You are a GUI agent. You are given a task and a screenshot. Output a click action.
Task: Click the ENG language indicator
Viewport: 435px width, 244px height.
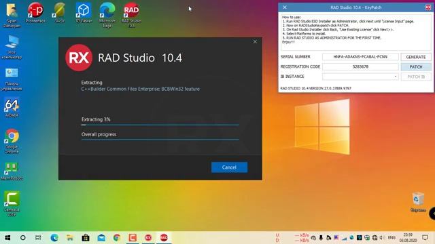pyautogui.click(x=391, y=238)
